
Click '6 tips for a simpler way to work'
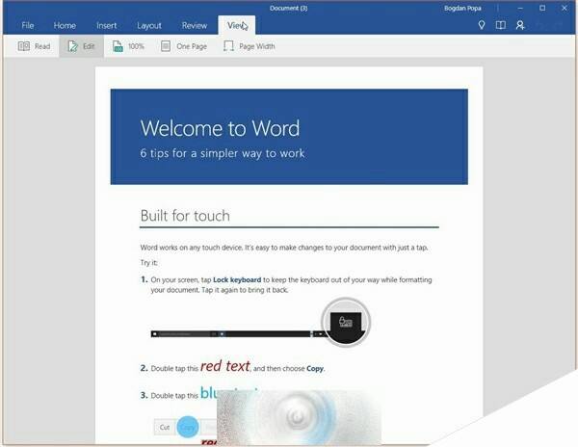223,153
